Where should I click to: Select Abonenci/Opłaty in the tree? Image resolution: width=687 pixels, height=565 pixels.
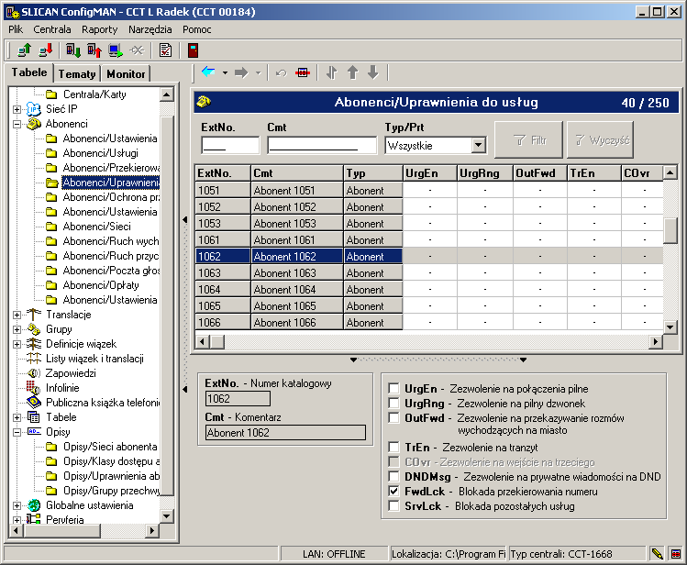(101, 285)
